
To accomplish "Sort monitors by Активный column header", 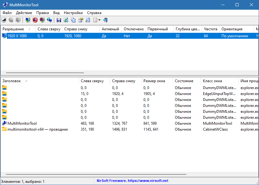I will 111,29.
